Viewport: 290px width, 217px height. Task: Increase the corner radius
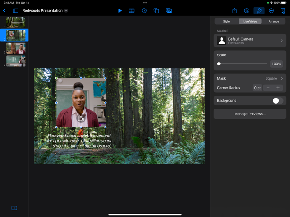(278, 88)
